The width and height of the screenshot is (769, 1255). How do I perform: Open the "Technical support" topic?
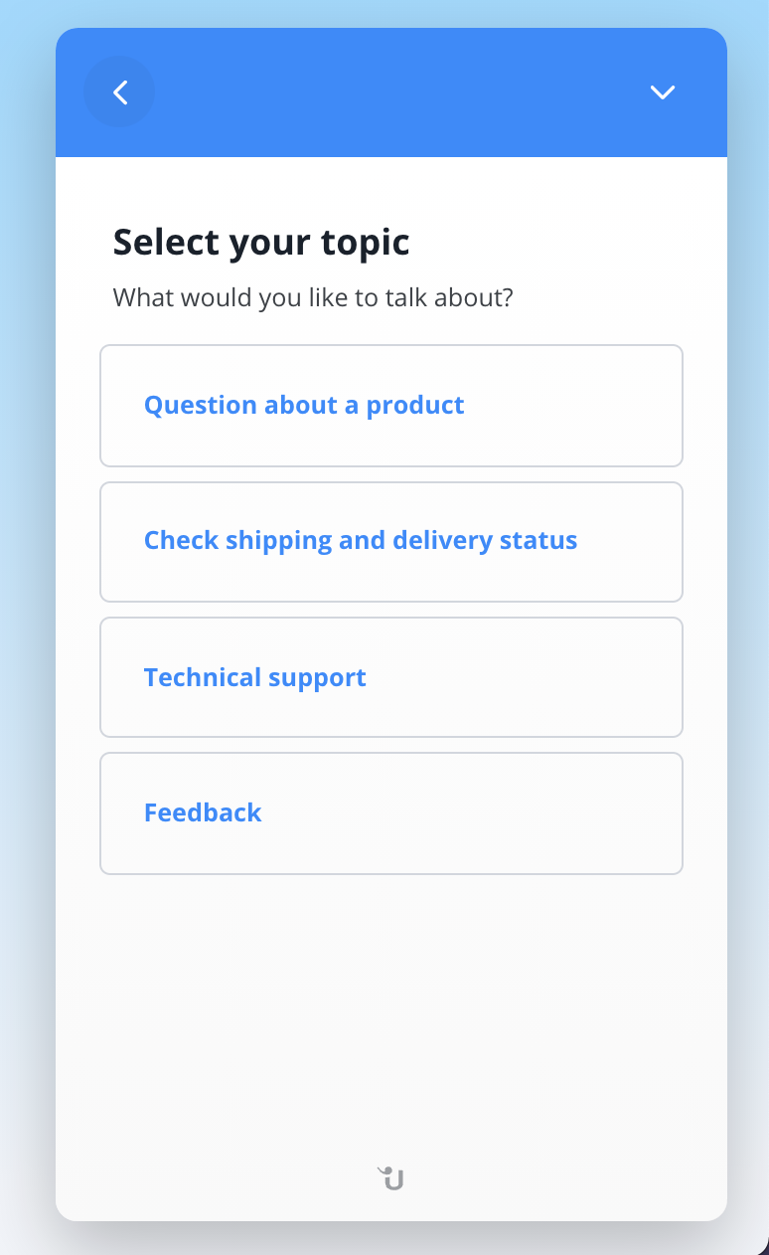point(390,677)
